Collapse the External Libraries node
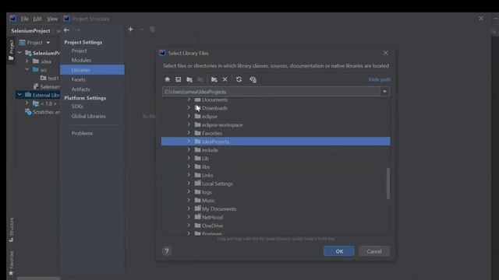The width and height of the screenshot is (499, 280). tap(19, 95)
